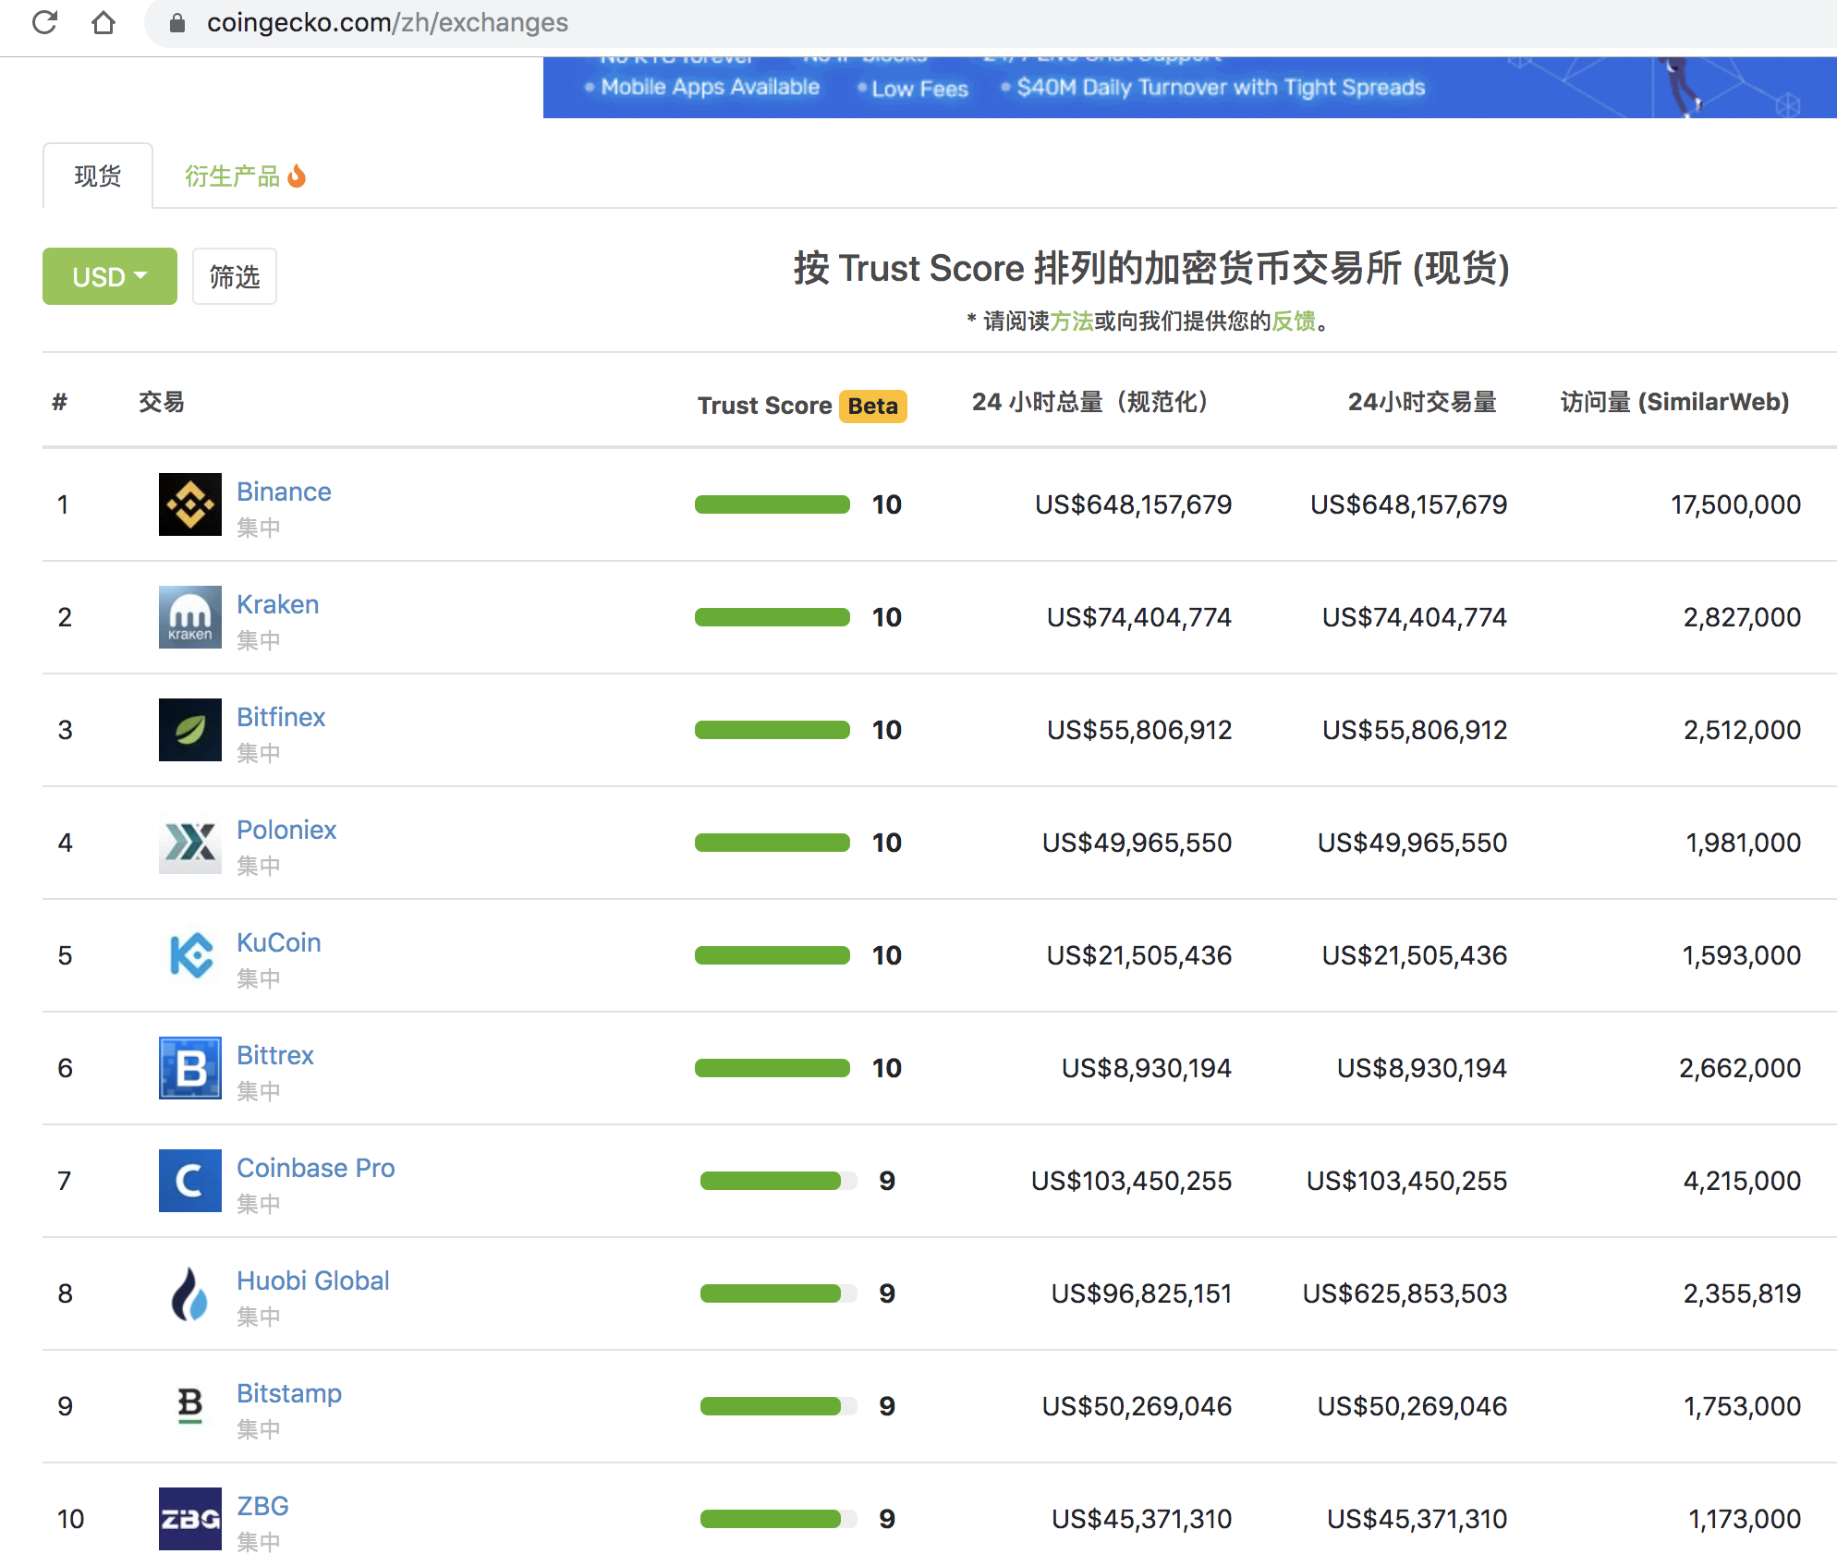Click the Huobi Global flame logo
The width and height of the screenshot is (1837, 1554).
(x=190, y=1293)
